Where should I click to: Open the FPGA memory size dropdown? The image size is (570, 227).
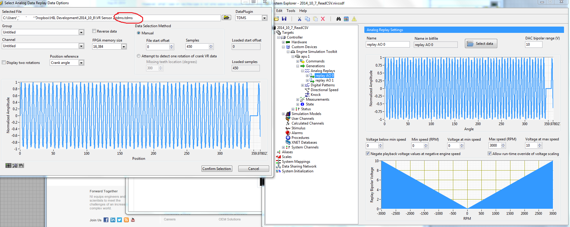124,47
